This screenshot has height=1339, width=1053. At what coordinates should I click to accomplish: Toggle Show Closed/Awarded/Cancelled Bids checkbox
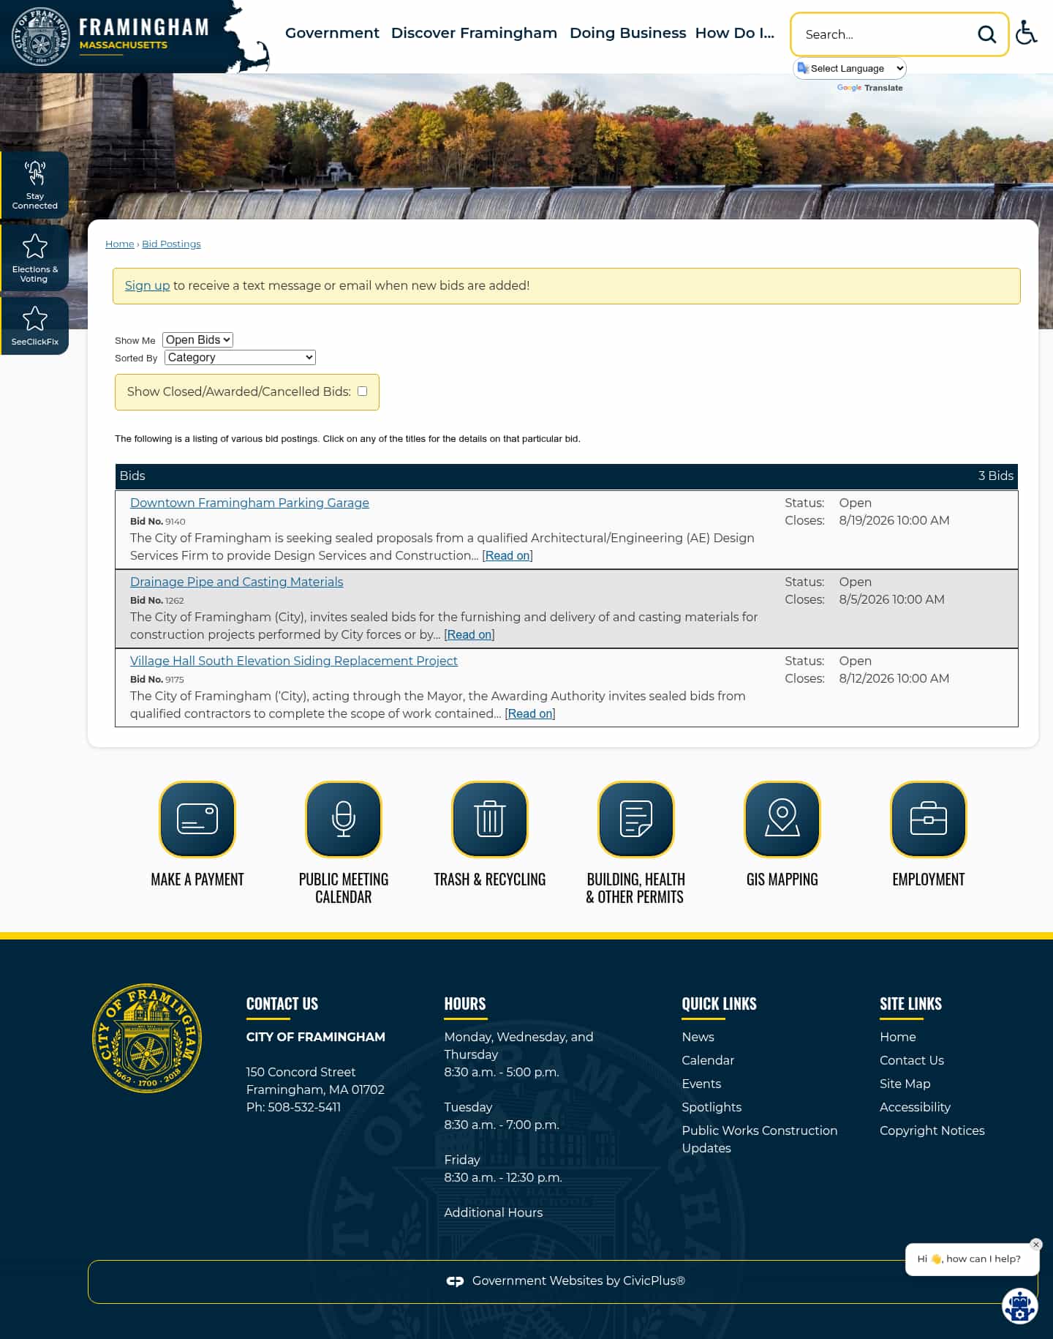pyautogui.click(x=362, y=391)
